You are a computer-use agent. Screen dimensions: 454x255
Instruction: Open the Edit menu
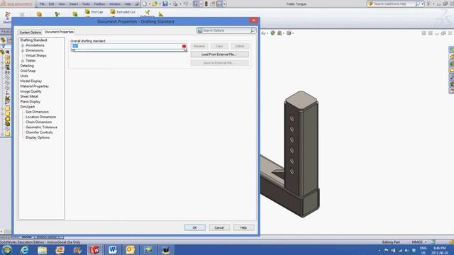(x=52, y=4)
